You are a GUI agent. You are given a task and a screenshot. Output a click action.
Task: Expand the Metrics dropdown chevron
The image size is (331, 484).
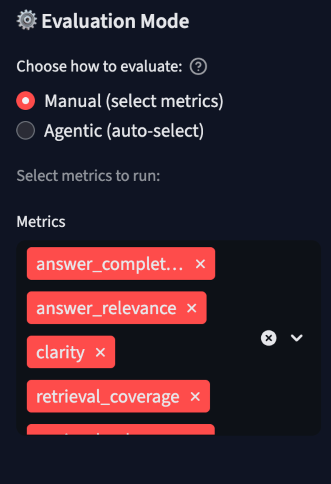(x=296, y=338)
